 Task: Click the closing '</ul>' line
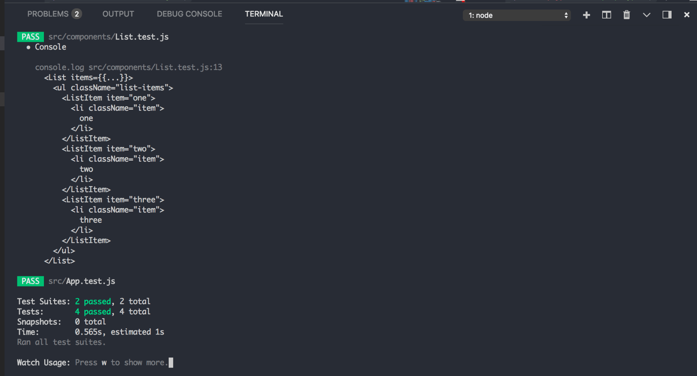point(64,250)
